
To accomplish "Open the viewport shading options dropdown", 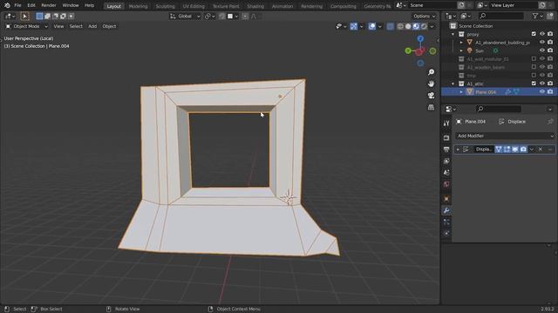I will (x=432, y=27).
